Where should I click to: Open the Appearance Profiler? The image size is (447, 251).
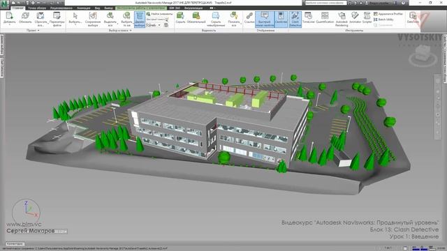point(388,14)
